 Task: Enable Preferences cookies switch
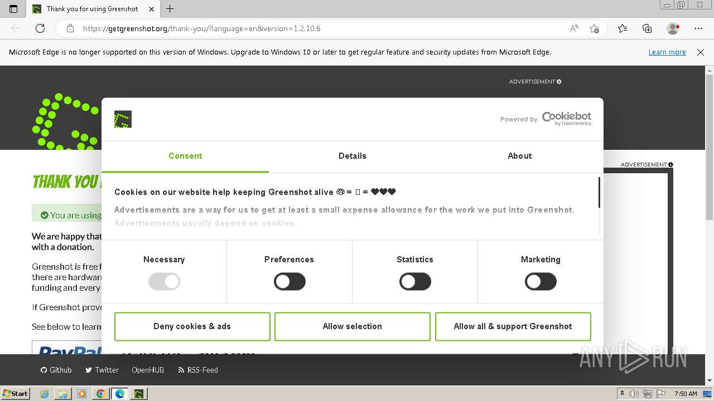tap(290, 282)
